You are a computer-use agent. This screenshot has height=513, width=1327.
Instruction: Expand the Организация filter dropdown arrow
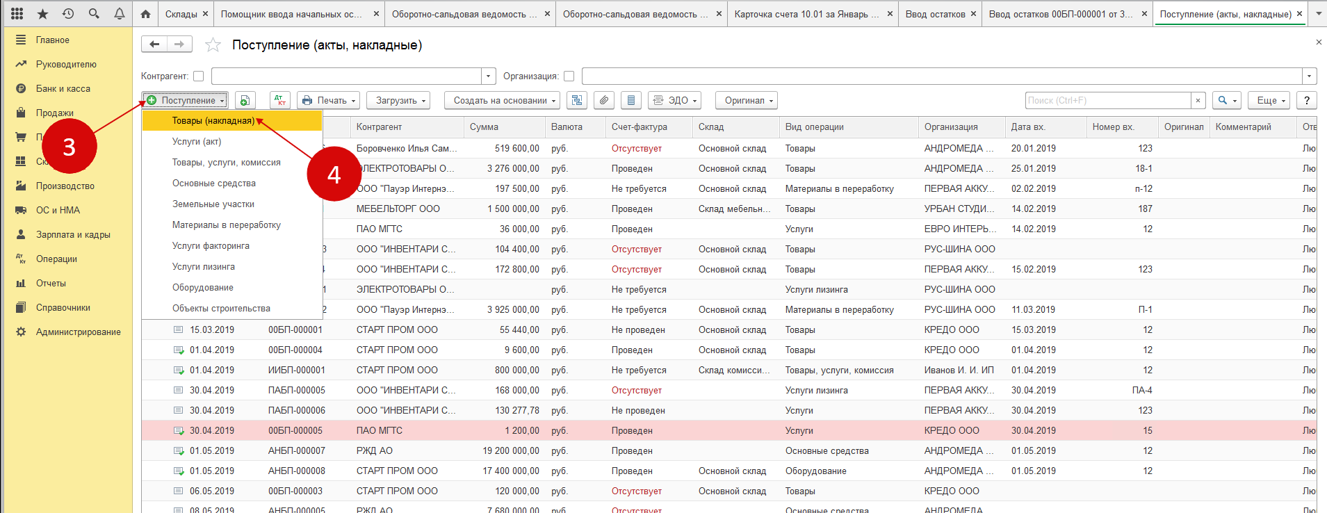point(1310,76)
